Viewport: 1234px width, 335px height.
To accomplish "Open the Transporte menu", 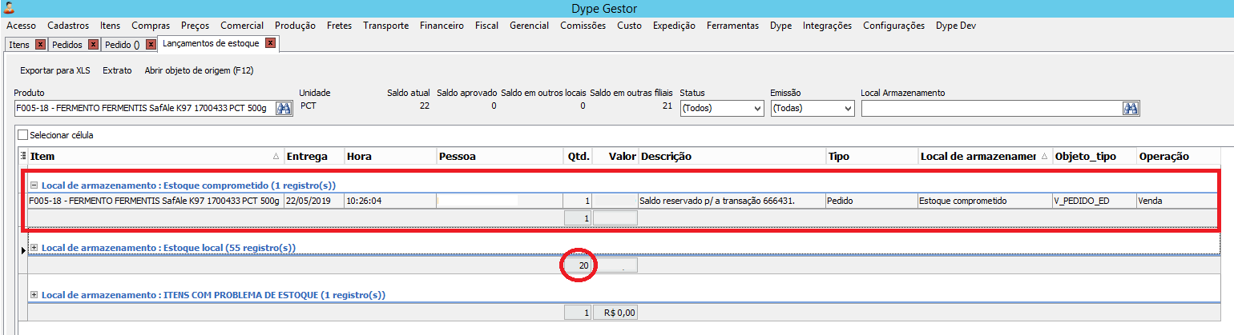I will click(385, 26).
